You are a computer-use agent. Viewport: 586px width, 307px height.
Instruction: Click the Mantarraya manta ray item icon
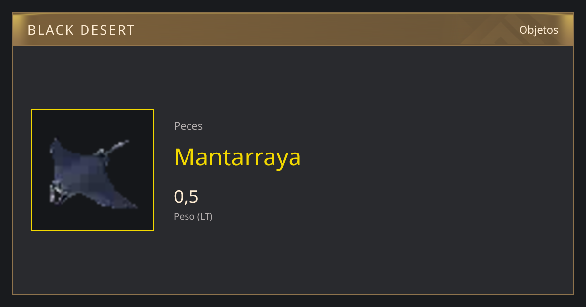93,173
